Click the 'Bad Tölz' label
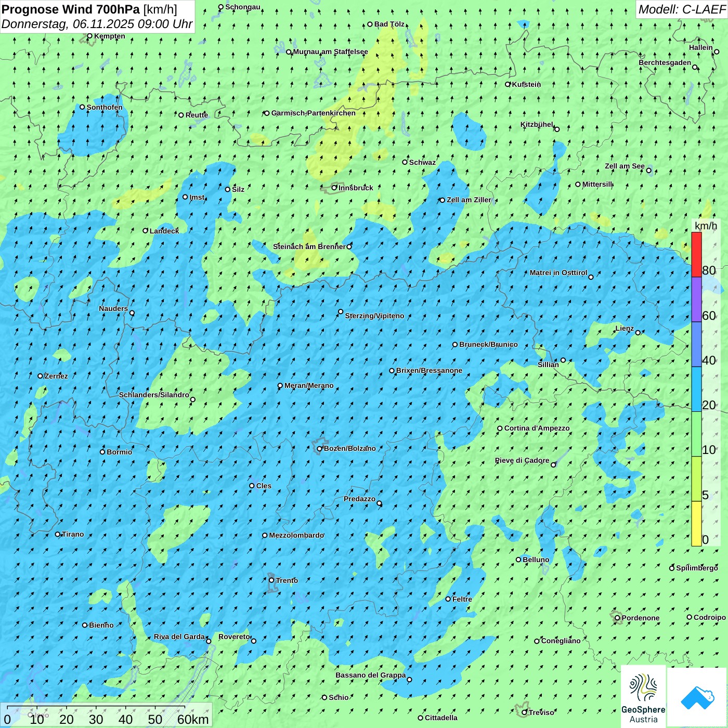This screenshot has width=728, height=728. [389, 24]
